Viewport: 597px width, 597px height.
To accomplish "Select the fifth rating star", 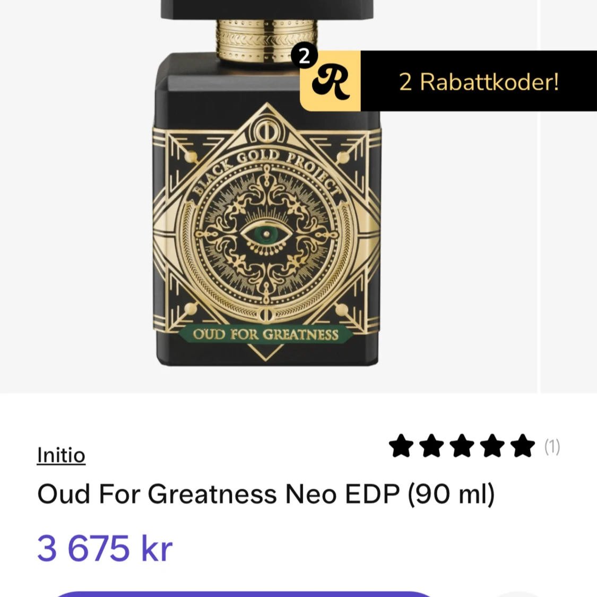I will tap(522, 445).
